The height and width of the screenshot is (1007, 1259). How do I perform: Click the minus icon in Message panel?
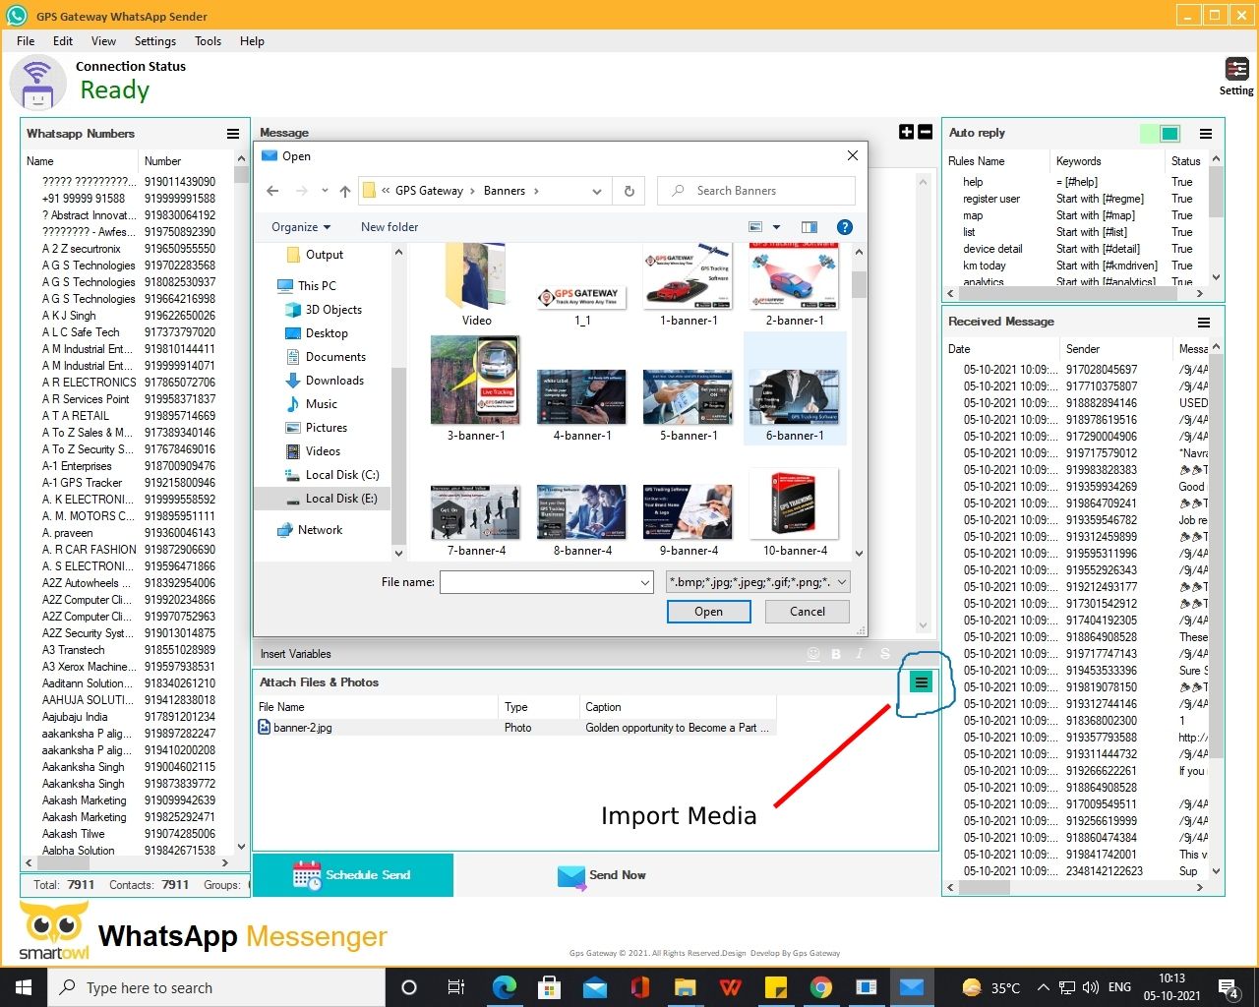coord(925,132)
